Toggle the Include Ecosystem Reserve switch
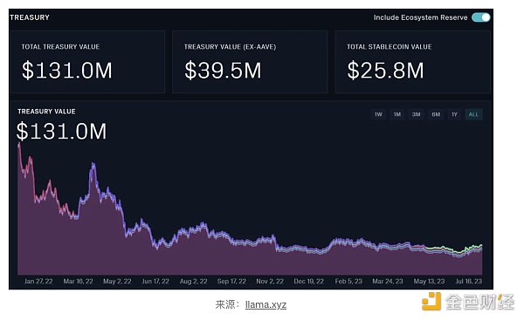This screenshot has height=320, width=524. [x=480, y=17]
